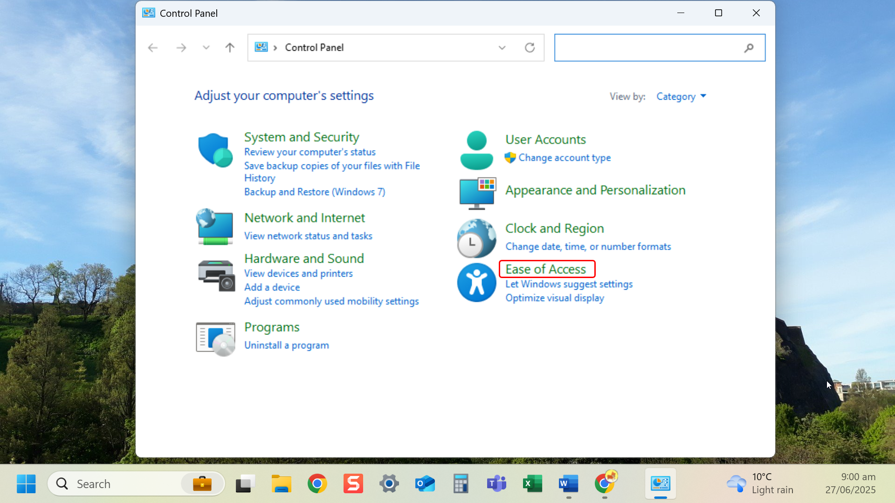Open Network and Internet category
The height and width of the screenshot is (503, 895).
(x=304, y=218)
